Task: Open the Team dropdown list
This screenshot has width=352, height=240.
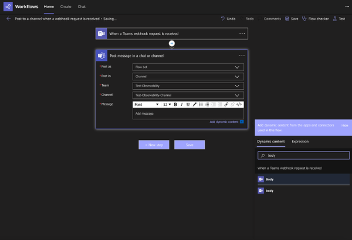Action: tap(188, 85)
